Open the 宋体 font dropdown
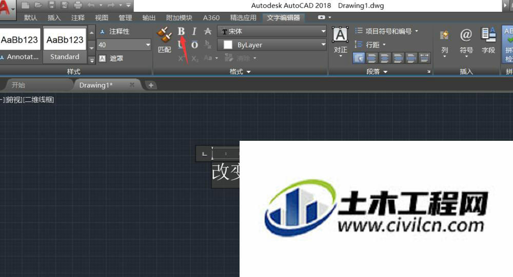 pos(272,31)
